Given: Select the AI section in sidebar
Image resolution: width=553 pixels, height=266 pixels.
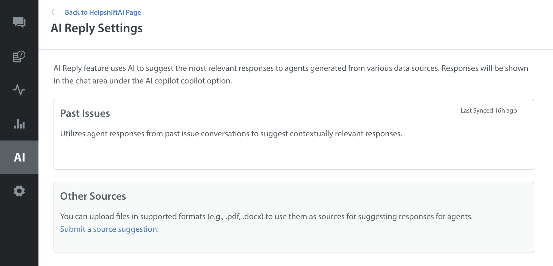Looking at the screenshot, I should click(19, 157).
